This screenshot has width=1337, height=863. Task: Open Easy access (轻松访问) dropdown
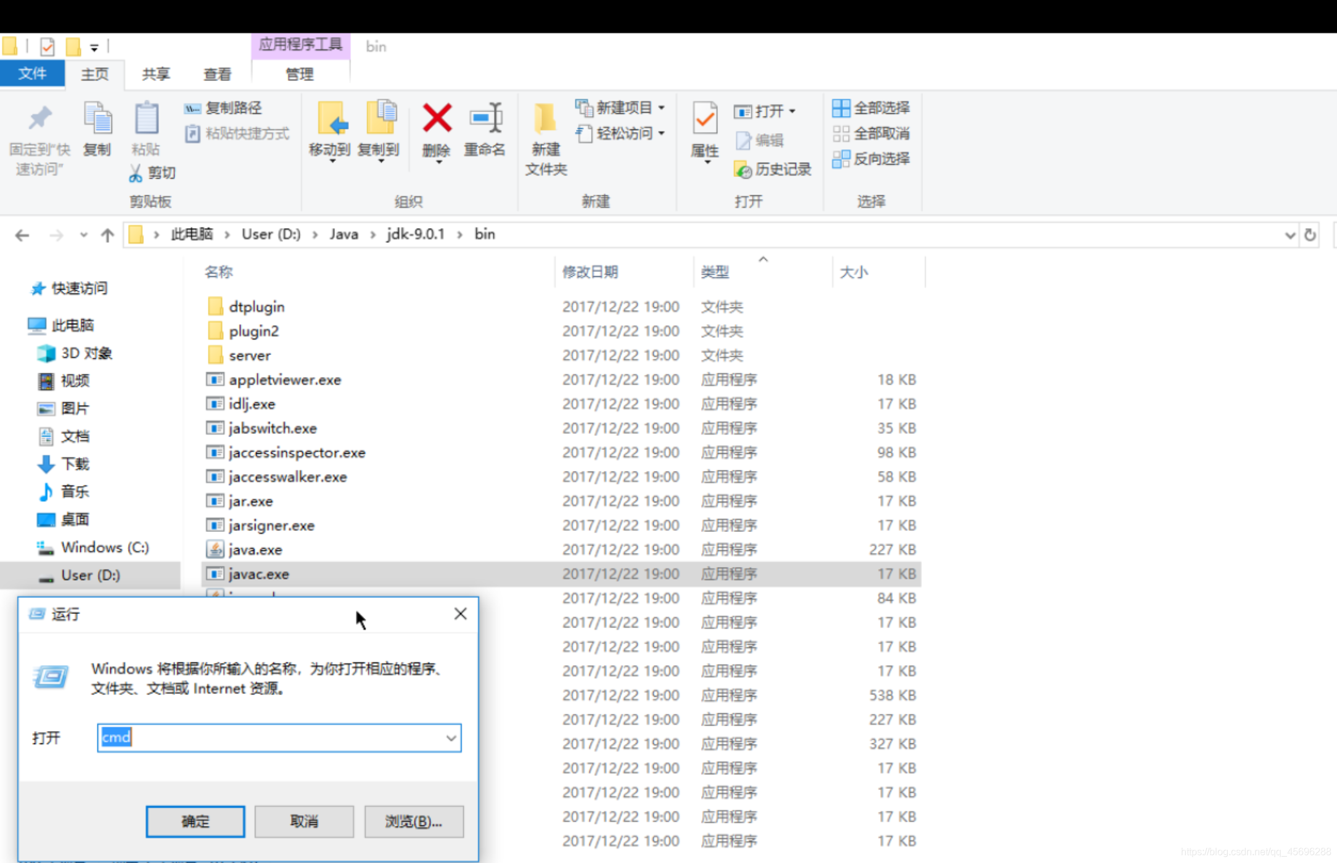click(x=620, y=133)
